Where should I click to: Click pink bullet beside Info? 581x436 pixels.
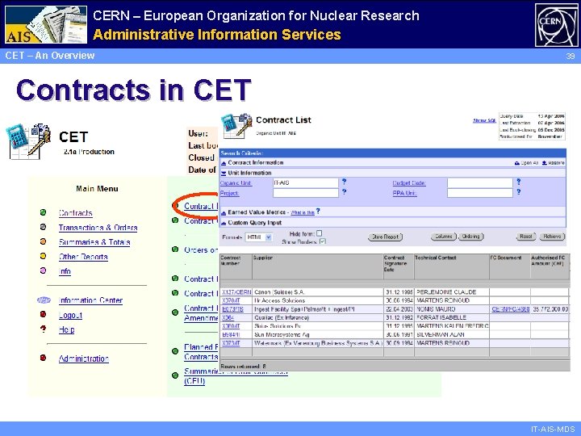tap(43, 270)
